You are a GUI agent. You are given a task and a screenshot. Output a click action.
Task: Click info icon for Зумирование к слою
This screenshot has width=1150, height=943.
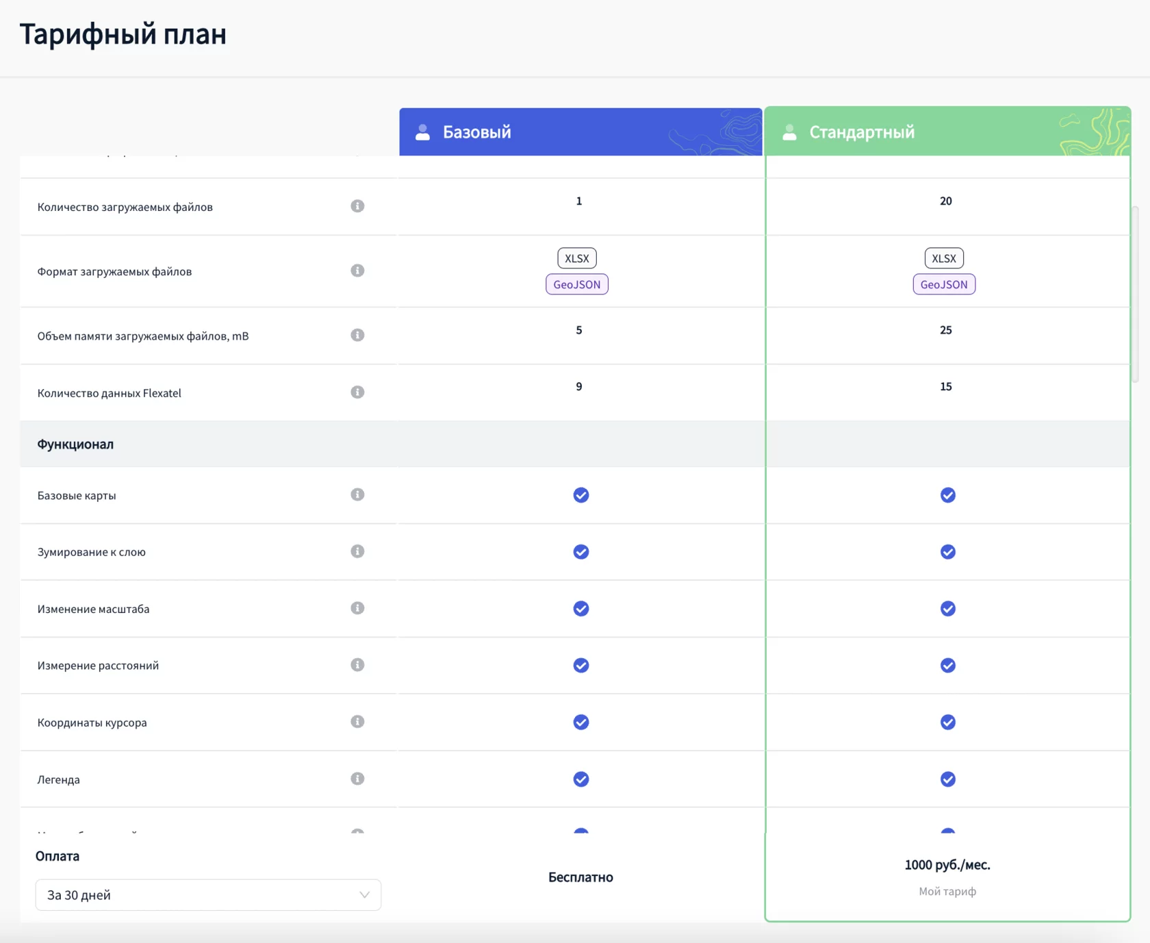[x=357, y=551]
